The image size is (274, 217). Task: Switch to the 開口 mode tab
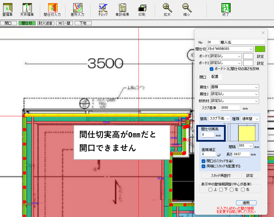pos(9,23)
